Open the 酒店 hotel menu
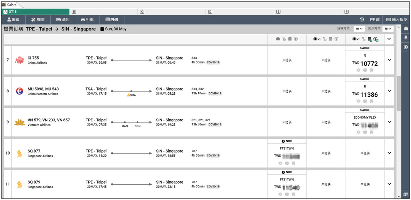Viewport: 411px width, 200px height. 62,20
